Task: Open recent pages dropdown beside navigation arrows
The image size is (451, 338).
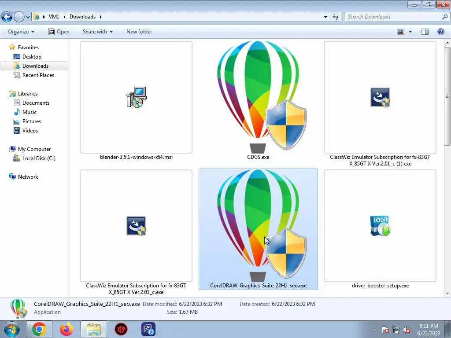Action: 28,17
